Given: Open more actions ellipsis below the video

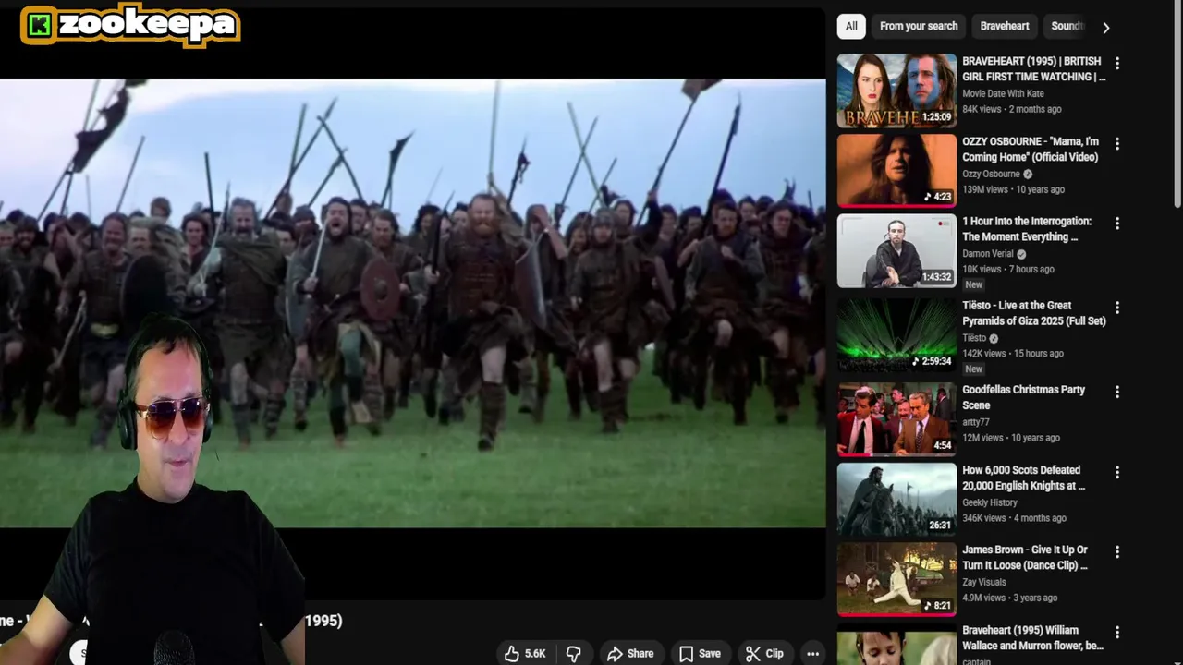Looking at the screenshot, I should 812,653.
